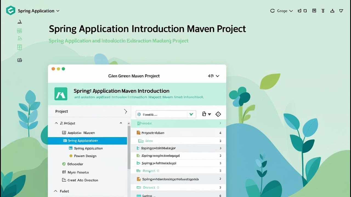The width and height of the screenshot is (351, 197).
Task: Select the 'Btloorder' item with green check icon
Action: point(73,164)
